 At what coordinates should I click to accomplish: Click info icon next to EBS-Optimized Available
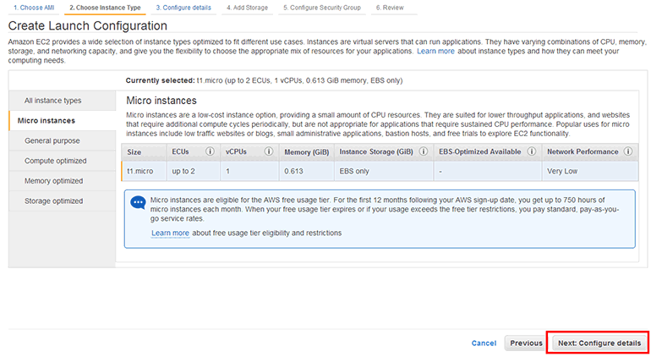[x=533, y=152]
